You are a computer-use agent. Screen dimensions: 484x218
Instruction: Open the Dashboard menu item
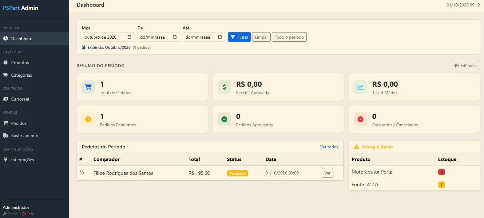(x=34, y=39)
